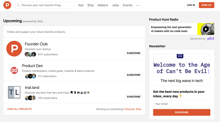Click the orange newsletter SUBSCRIBE button
This screenshot has height=122, width=220.
[x=182, y=112]
